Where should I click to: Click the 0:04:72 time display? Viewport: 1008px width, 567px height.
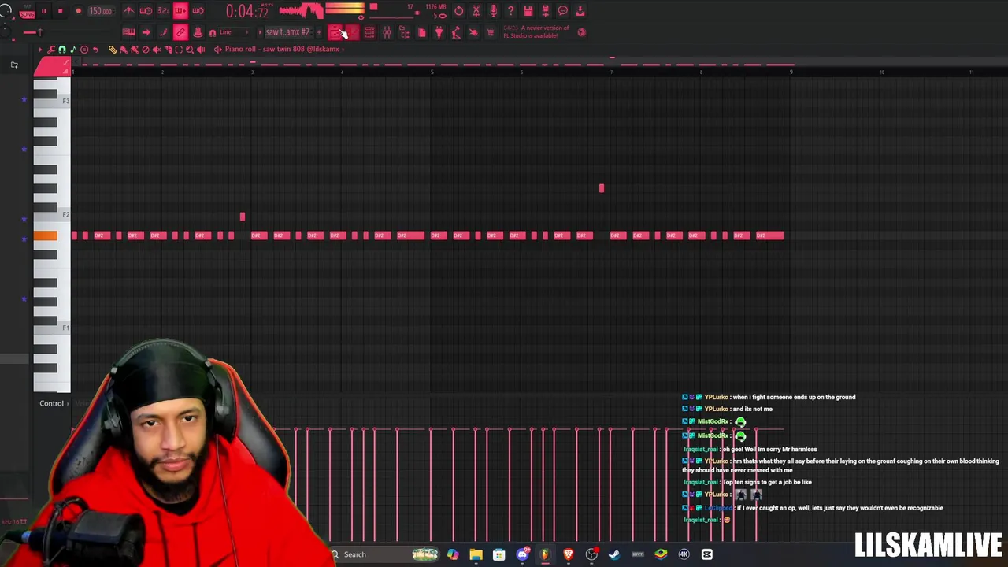point(247,11)
